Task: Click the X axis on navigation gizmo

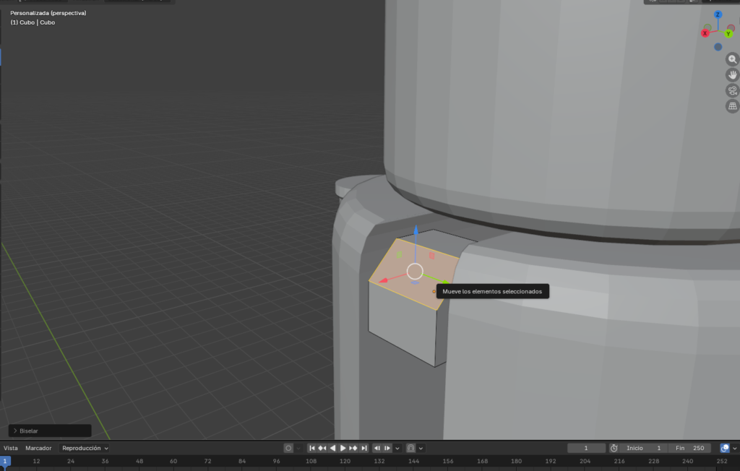Action: tap(705, 33)
